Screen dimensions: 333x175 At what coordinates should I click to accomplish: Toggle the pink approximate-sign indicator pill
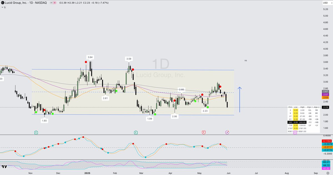pyautogui.click(x=55, y=3)
